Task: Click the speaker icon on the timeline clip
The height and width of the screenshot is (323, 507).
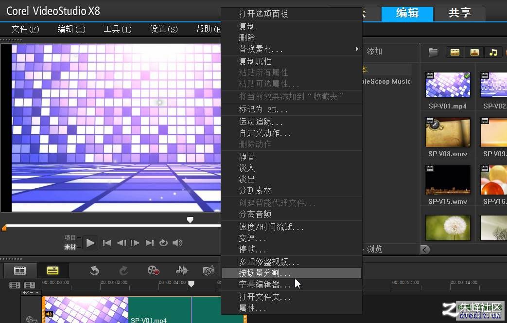Action: click(49, 314)
